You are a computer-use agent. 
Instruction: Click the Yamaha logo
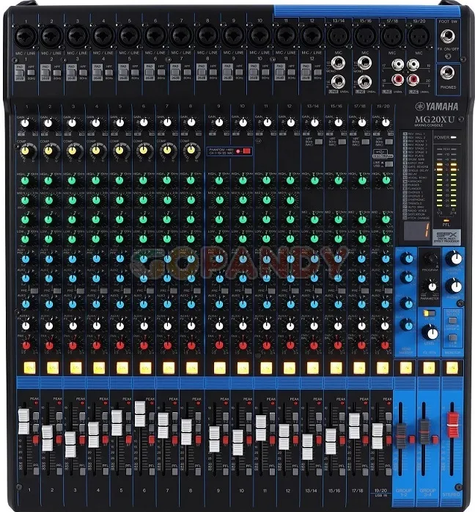tap(436, 106)
